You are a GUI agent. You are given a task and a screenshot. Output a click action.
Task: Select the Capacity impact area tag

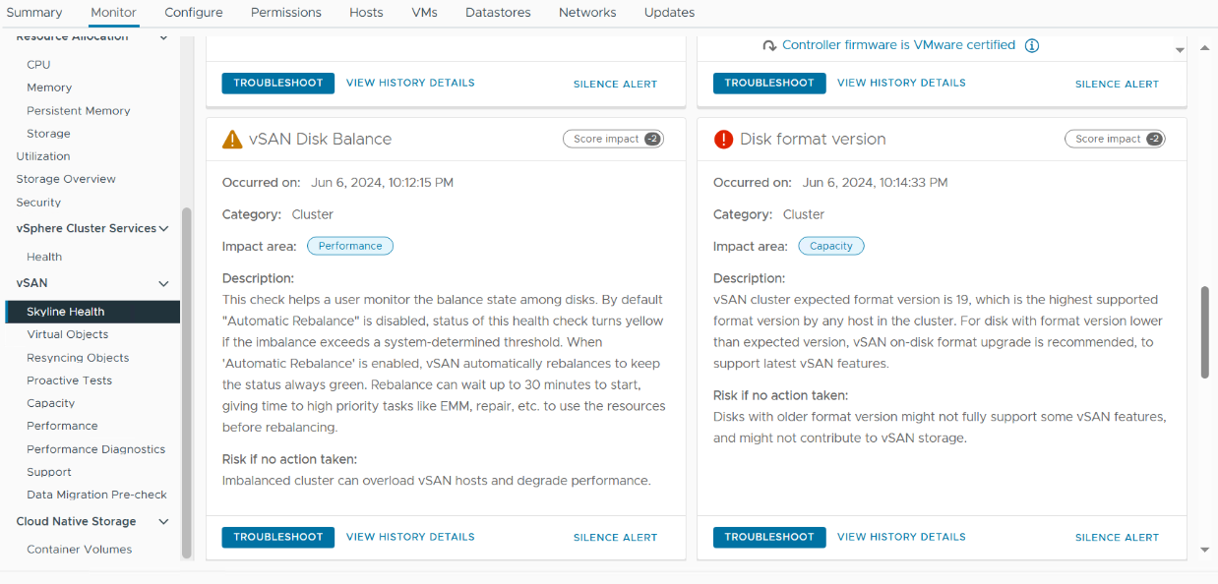pyautogui.click(x=830, y=246)
